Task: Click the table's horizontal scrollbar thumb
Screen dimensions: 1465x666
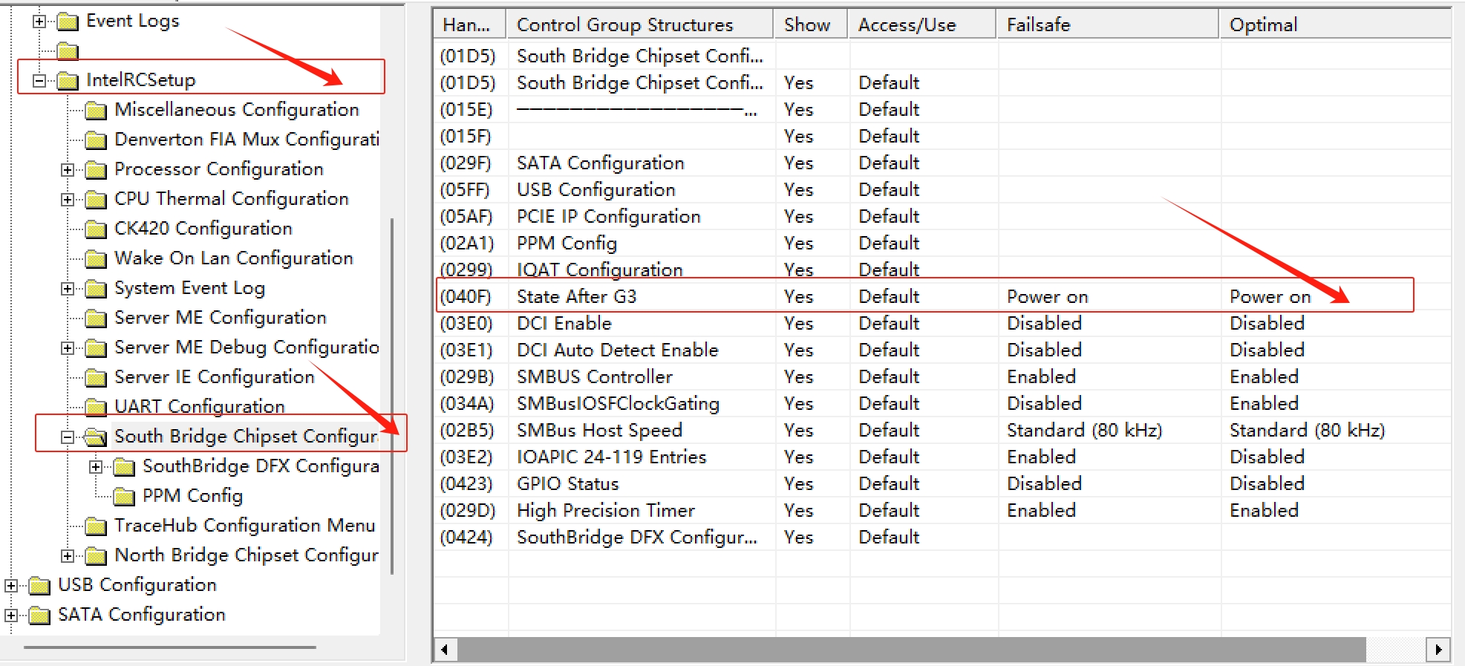Action: pyautogui.click(x=912, y=650)
